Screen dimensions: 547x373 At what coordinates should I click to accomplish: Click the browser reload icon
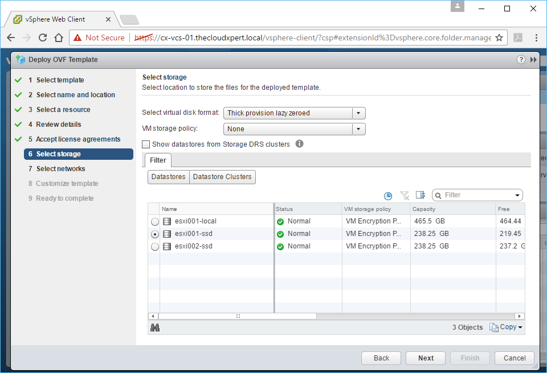[43, 38]
